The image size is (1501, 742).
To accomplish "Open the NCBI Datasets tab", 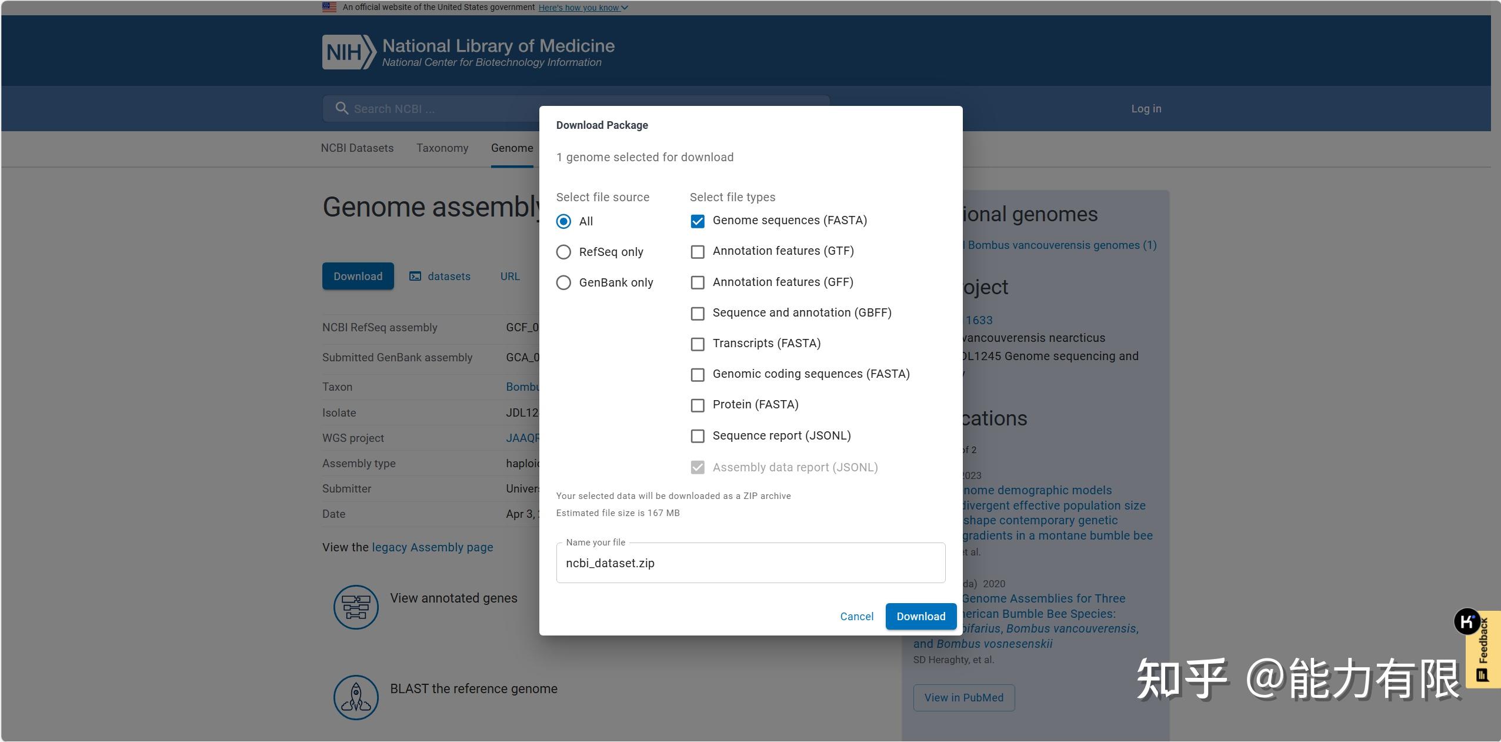I will [x=357, y=148].
